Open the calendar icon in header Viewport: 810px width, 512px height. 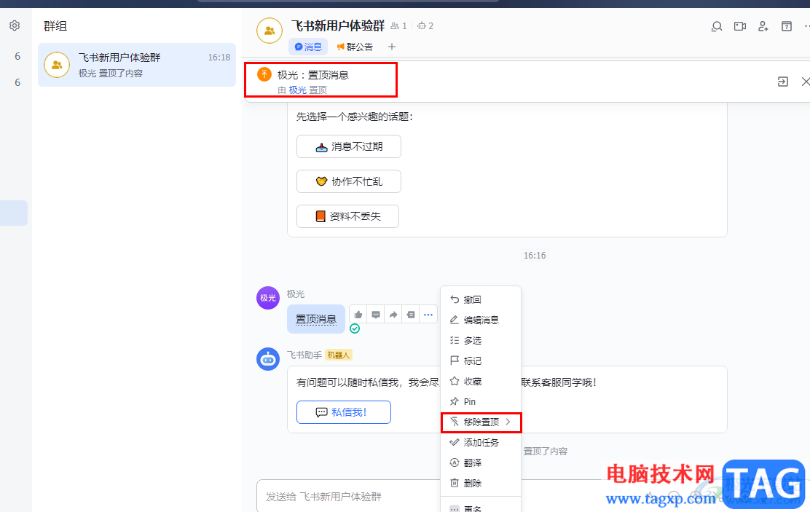(x=786, y=26)
